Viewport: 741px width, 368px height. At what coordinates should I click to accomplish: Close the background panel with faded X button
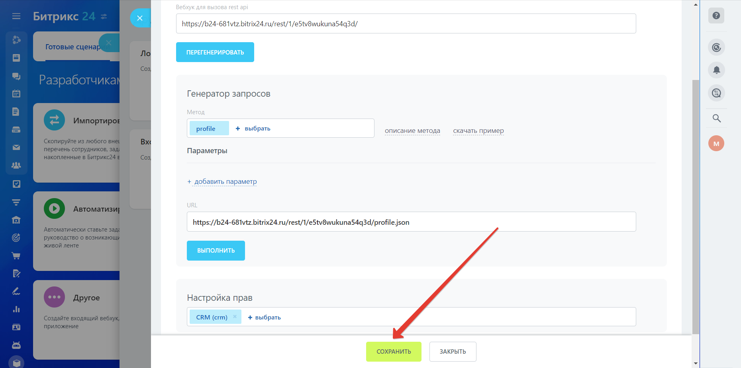point(109,43)
